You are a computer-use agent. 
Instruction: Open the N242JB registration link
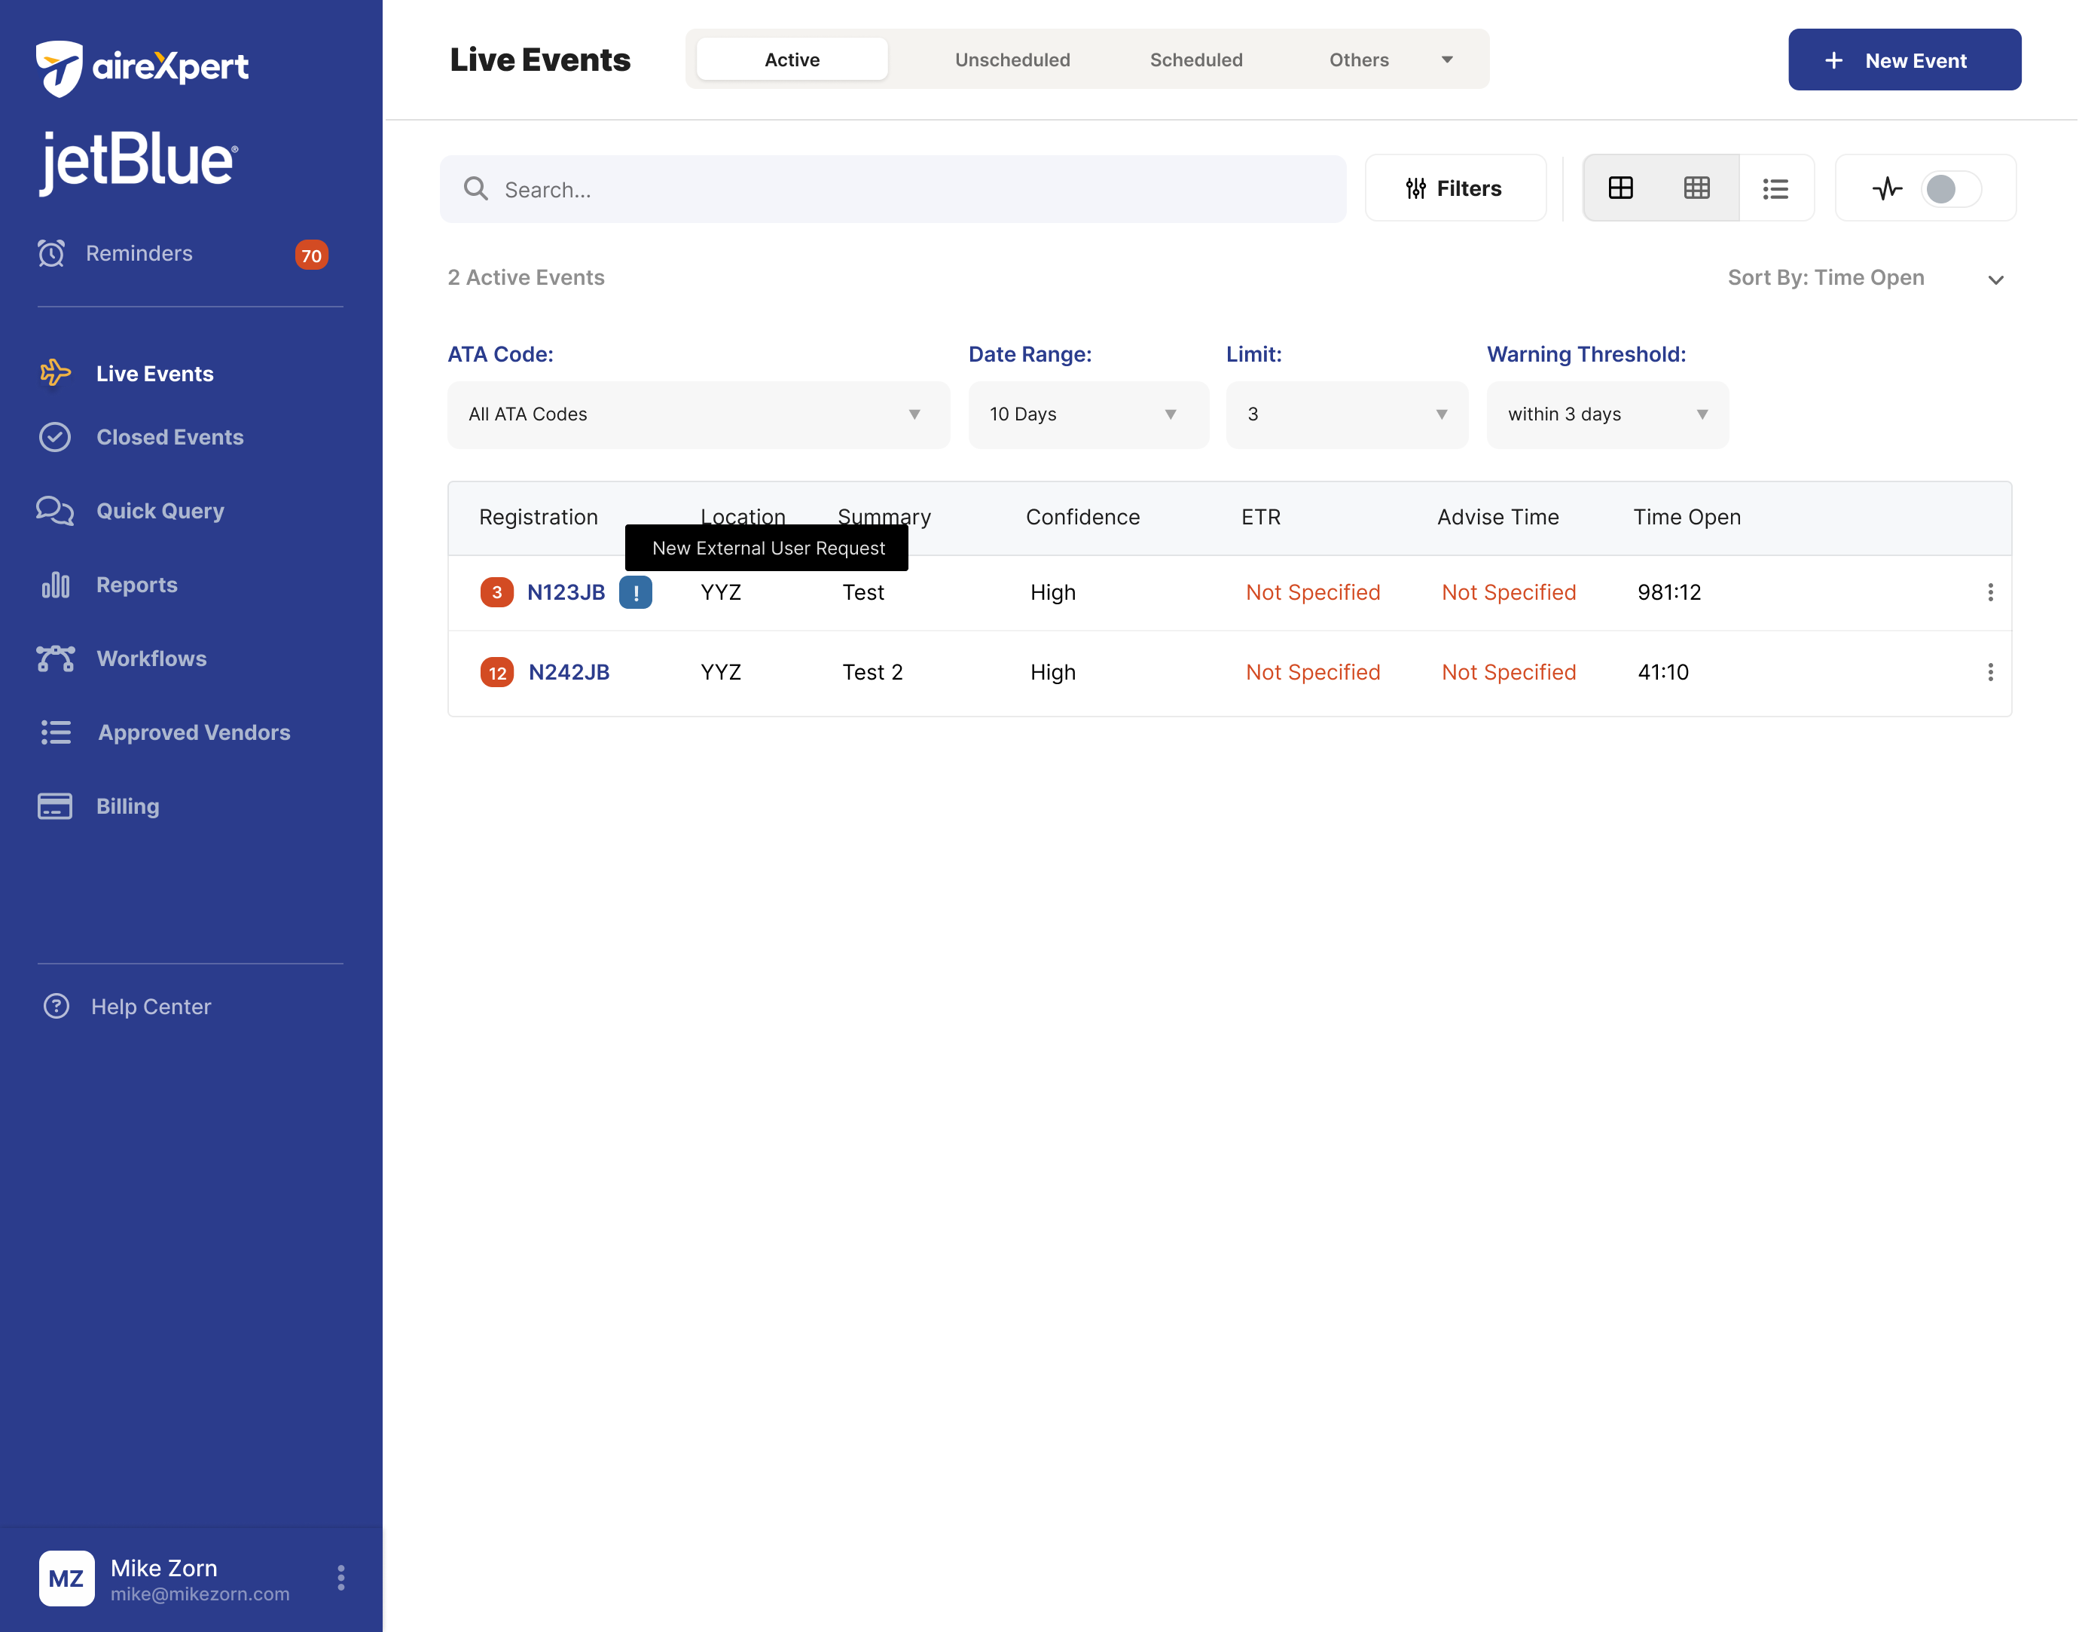coord(568,673)
